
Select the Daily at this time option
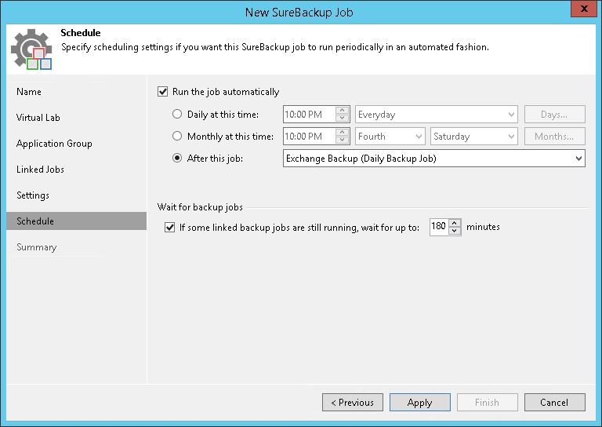click(177, 115)
